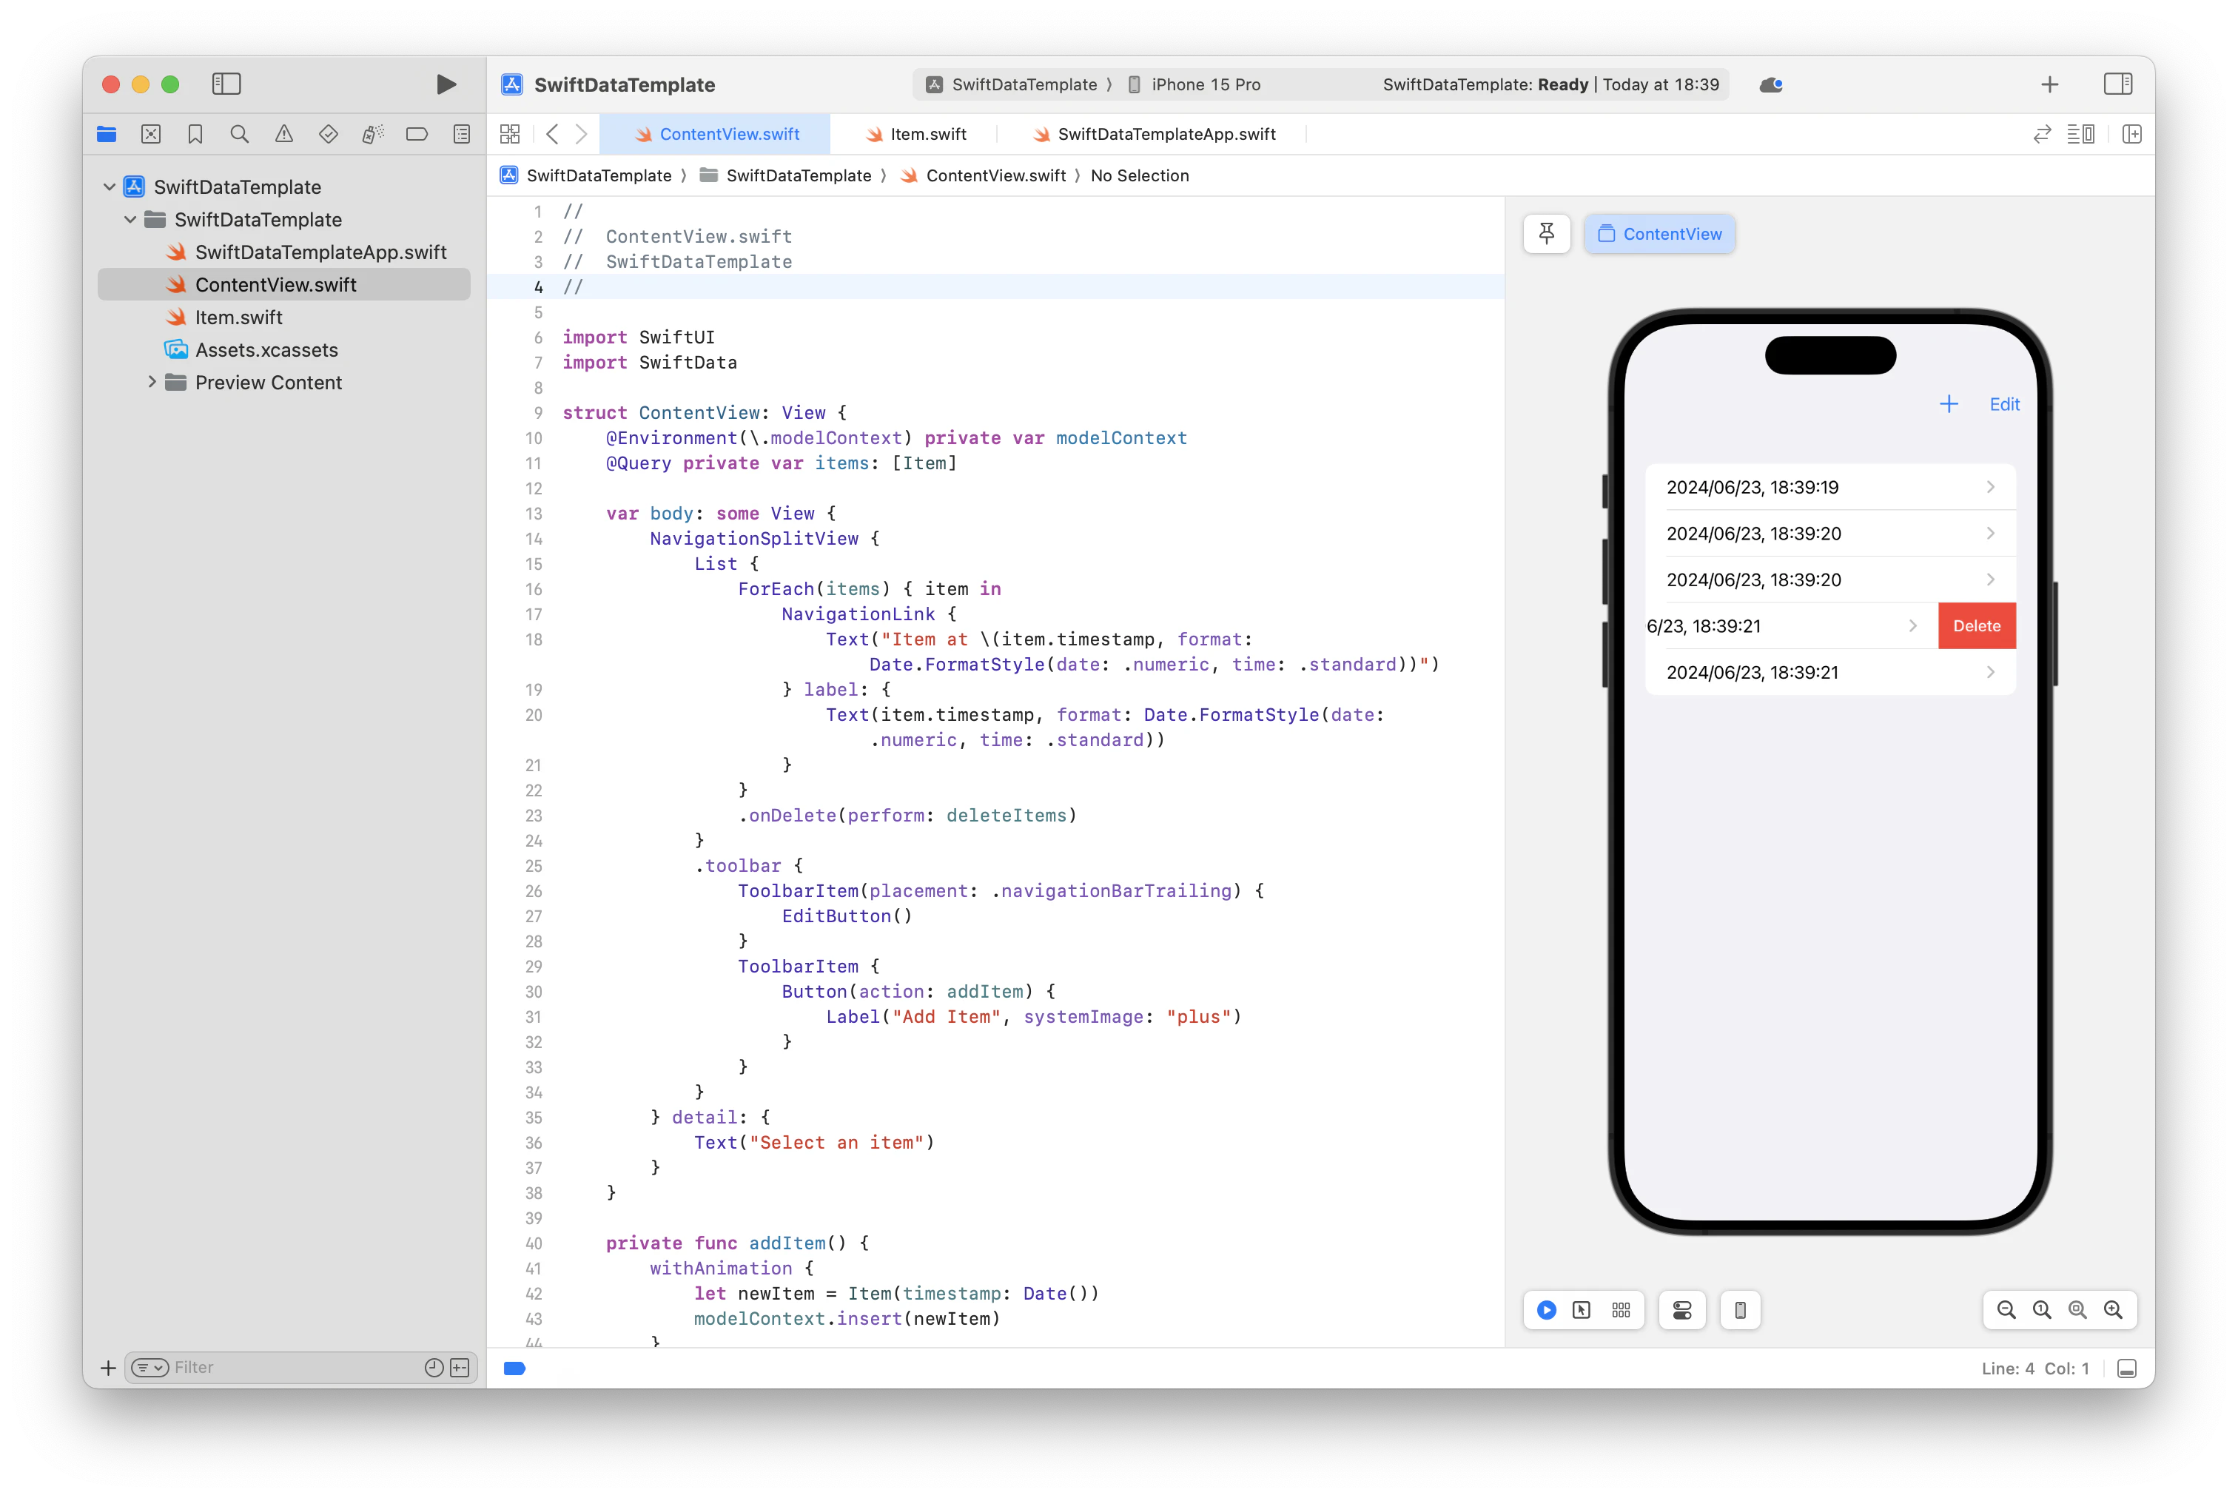Collapse the SwiftDataTemplate project root
The width and height of the screenshot is (2238, 1498).
(110, 187)
